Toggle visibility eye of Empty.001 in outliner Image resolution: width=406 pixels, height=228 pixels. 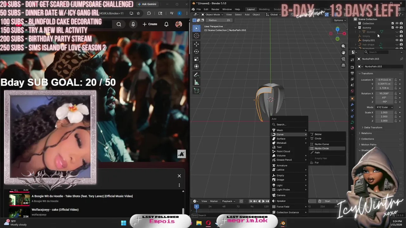pos(397,40)
